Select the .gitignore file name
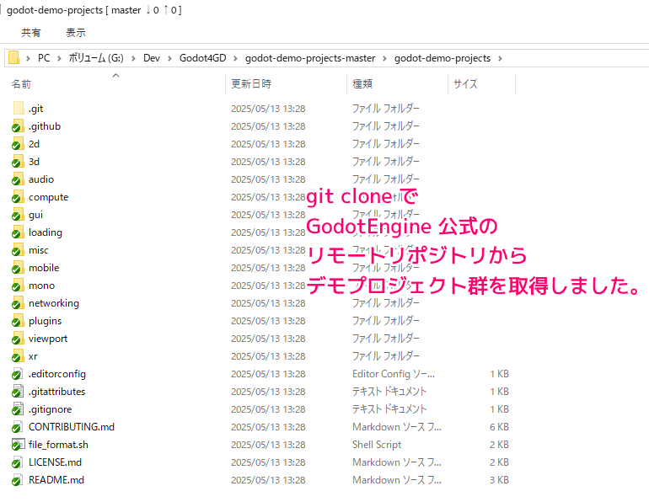This screenshot has width=649, height=502. pyautogui.click(x=50, y=409)
